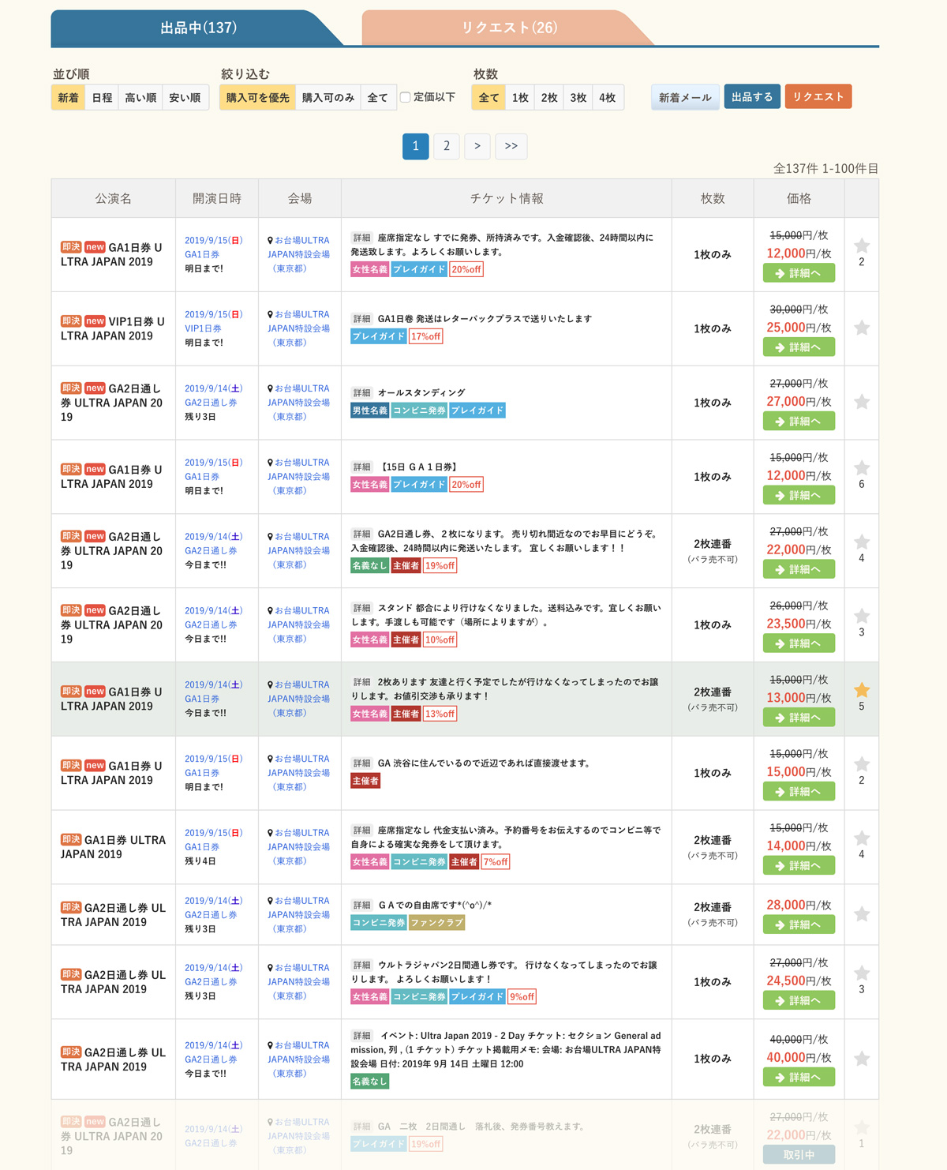
Task: Star the 40,000円 GA2日通し券 listing
Action: pyautogui.click(x=862, y=1059)
